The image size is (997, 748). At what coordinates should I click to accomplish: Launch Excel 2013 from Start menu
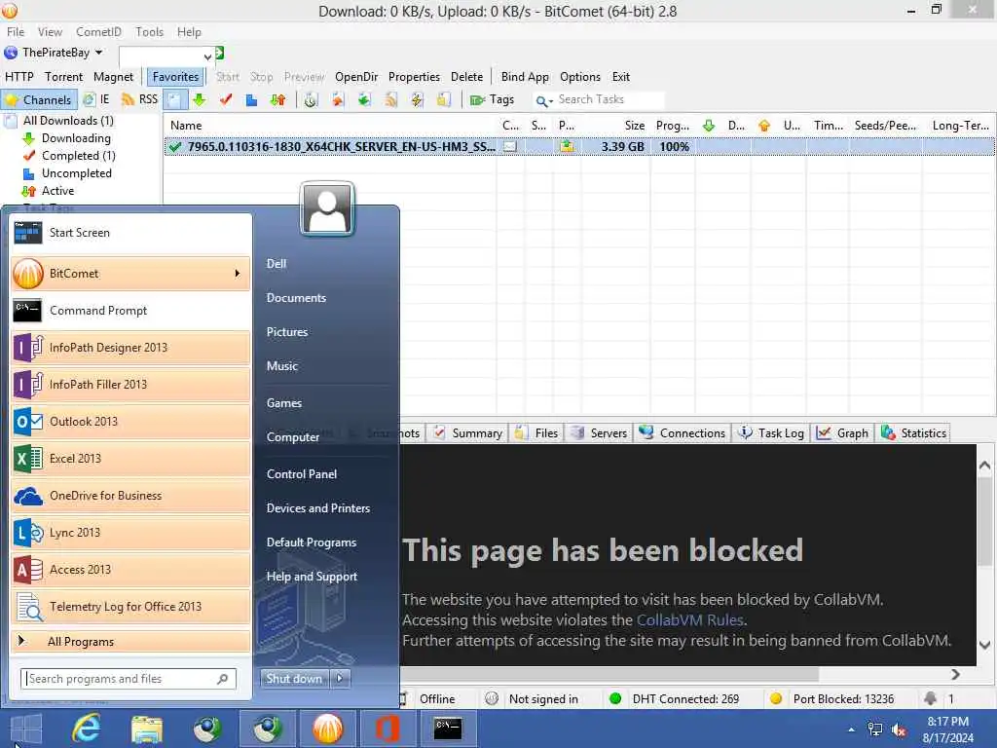click(130, 459)
